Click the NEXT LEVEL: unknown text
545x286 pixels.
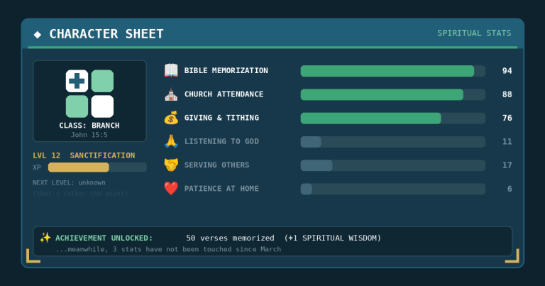pyautogui.click(x=69, y=182)
